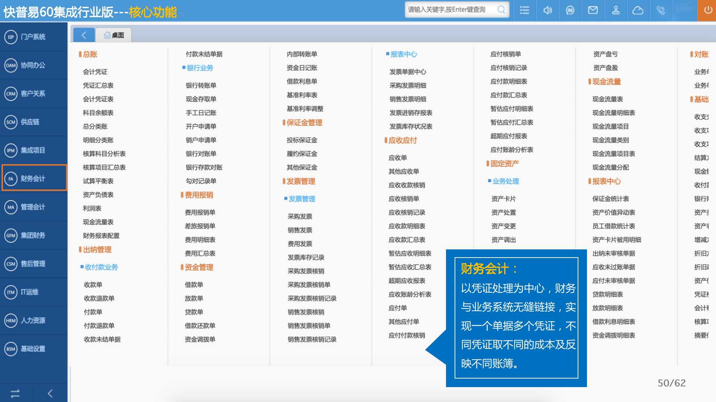The width and height of the screenshot is (716, 402).
Task: Click the search magnifier icon
Action: tap(502, 10)
